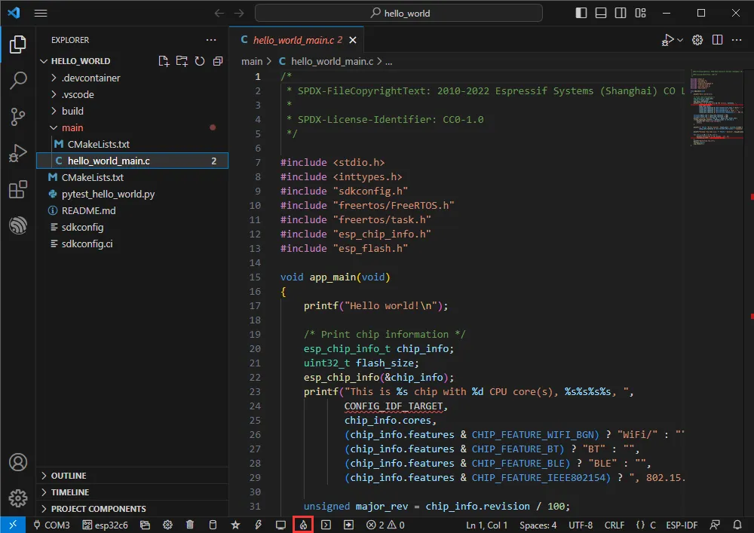The width and height of the screenshot is (754, 533).
Task: Expand the OUTLINE section
Action: [x=68, y=476]
